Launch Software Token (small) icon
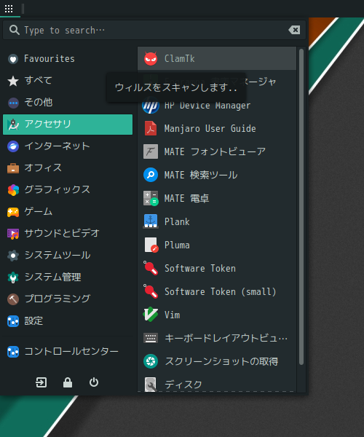This screenshot has height=437, width=364. click(x=151, y=291)
